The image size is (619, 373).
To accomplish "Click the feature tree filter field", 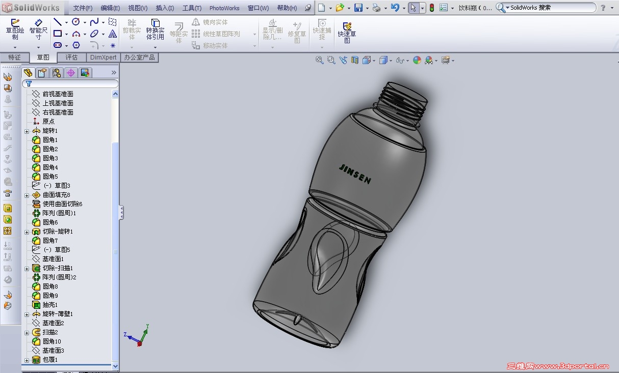I will (x=70, y=83).
